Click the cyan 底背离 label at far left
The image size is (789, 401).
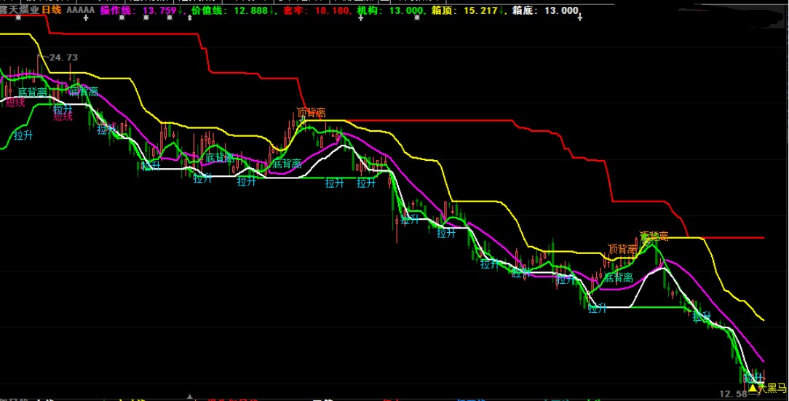pyautogui.click(x=32, y=92)
